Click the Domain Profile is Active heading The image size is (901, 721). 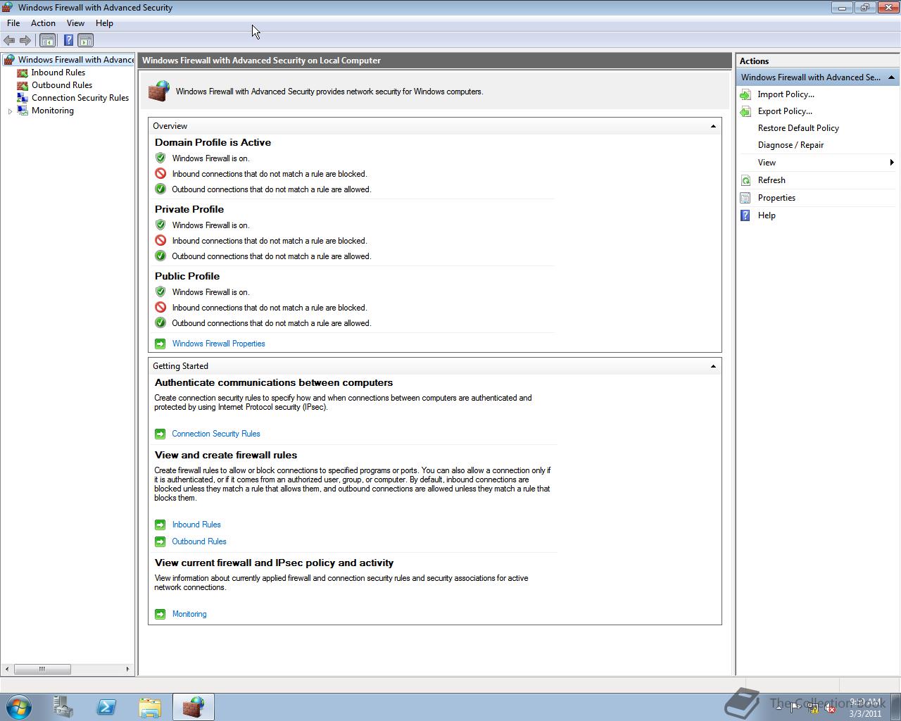point(213,142)
